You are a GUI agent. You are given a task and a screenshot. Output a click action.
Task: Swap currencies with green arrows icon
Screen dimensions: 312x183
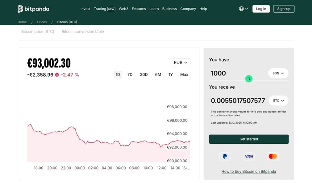pos(249,79)
